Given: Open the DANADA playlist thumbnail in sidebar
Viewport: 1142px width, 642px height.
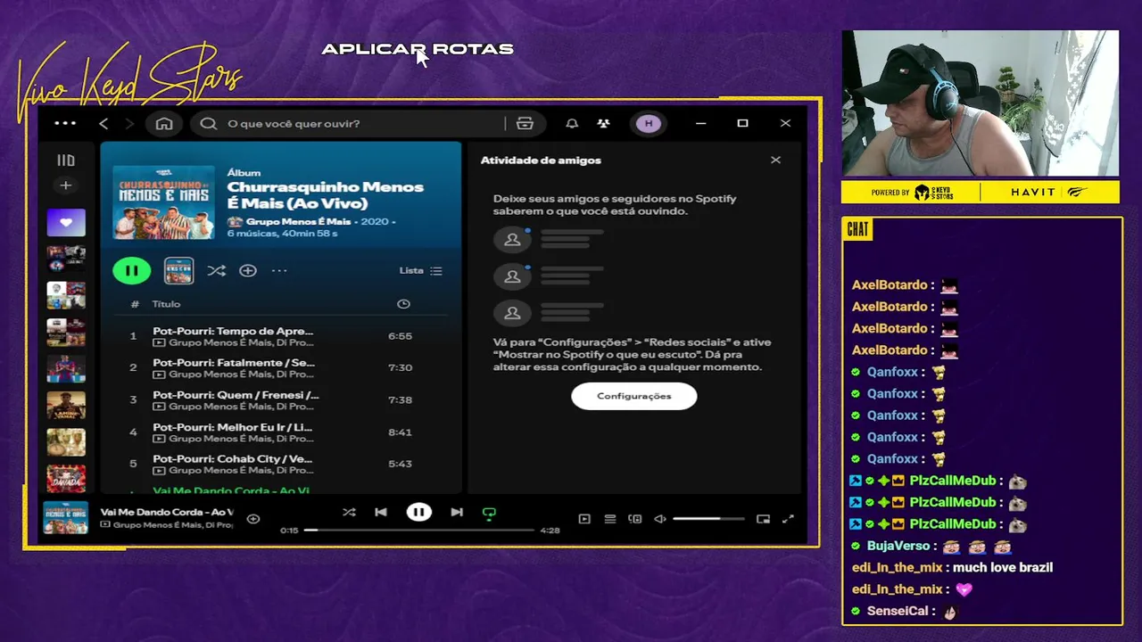Looking at the screenshot, I should click(x=66, y=478).
